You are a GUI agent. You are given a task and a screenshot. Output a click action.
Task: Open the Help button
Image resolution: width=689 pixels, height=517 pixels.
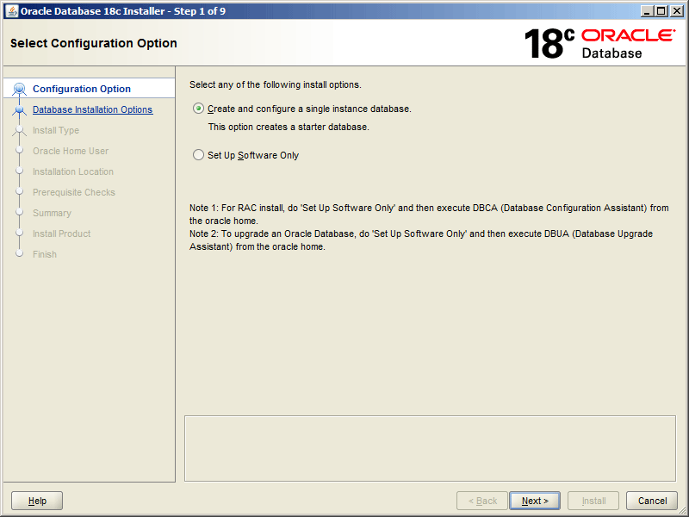(37, 501)
